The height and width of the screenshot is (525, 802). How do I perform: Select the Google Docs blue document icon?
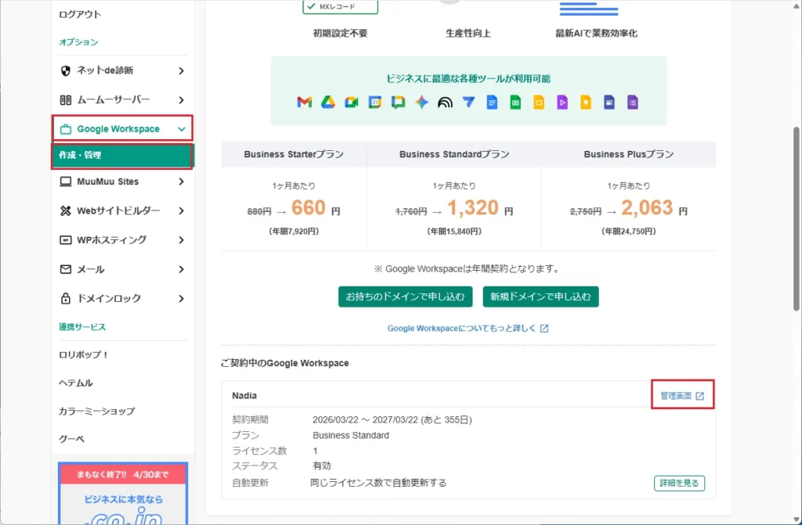(x=492, y=102)
